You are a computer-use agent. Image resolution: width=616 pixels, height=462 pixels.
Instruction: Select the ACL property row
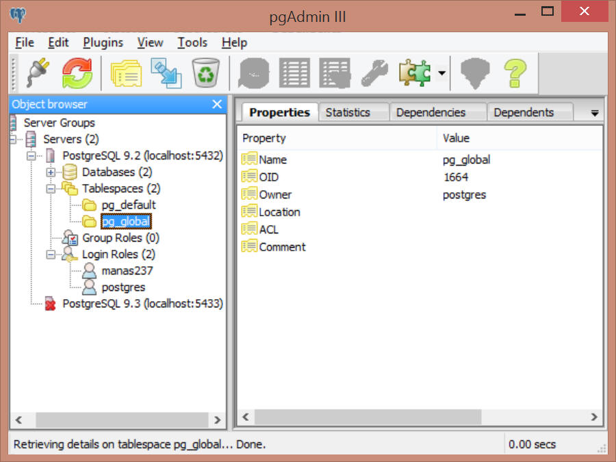[x=420, y=229]
